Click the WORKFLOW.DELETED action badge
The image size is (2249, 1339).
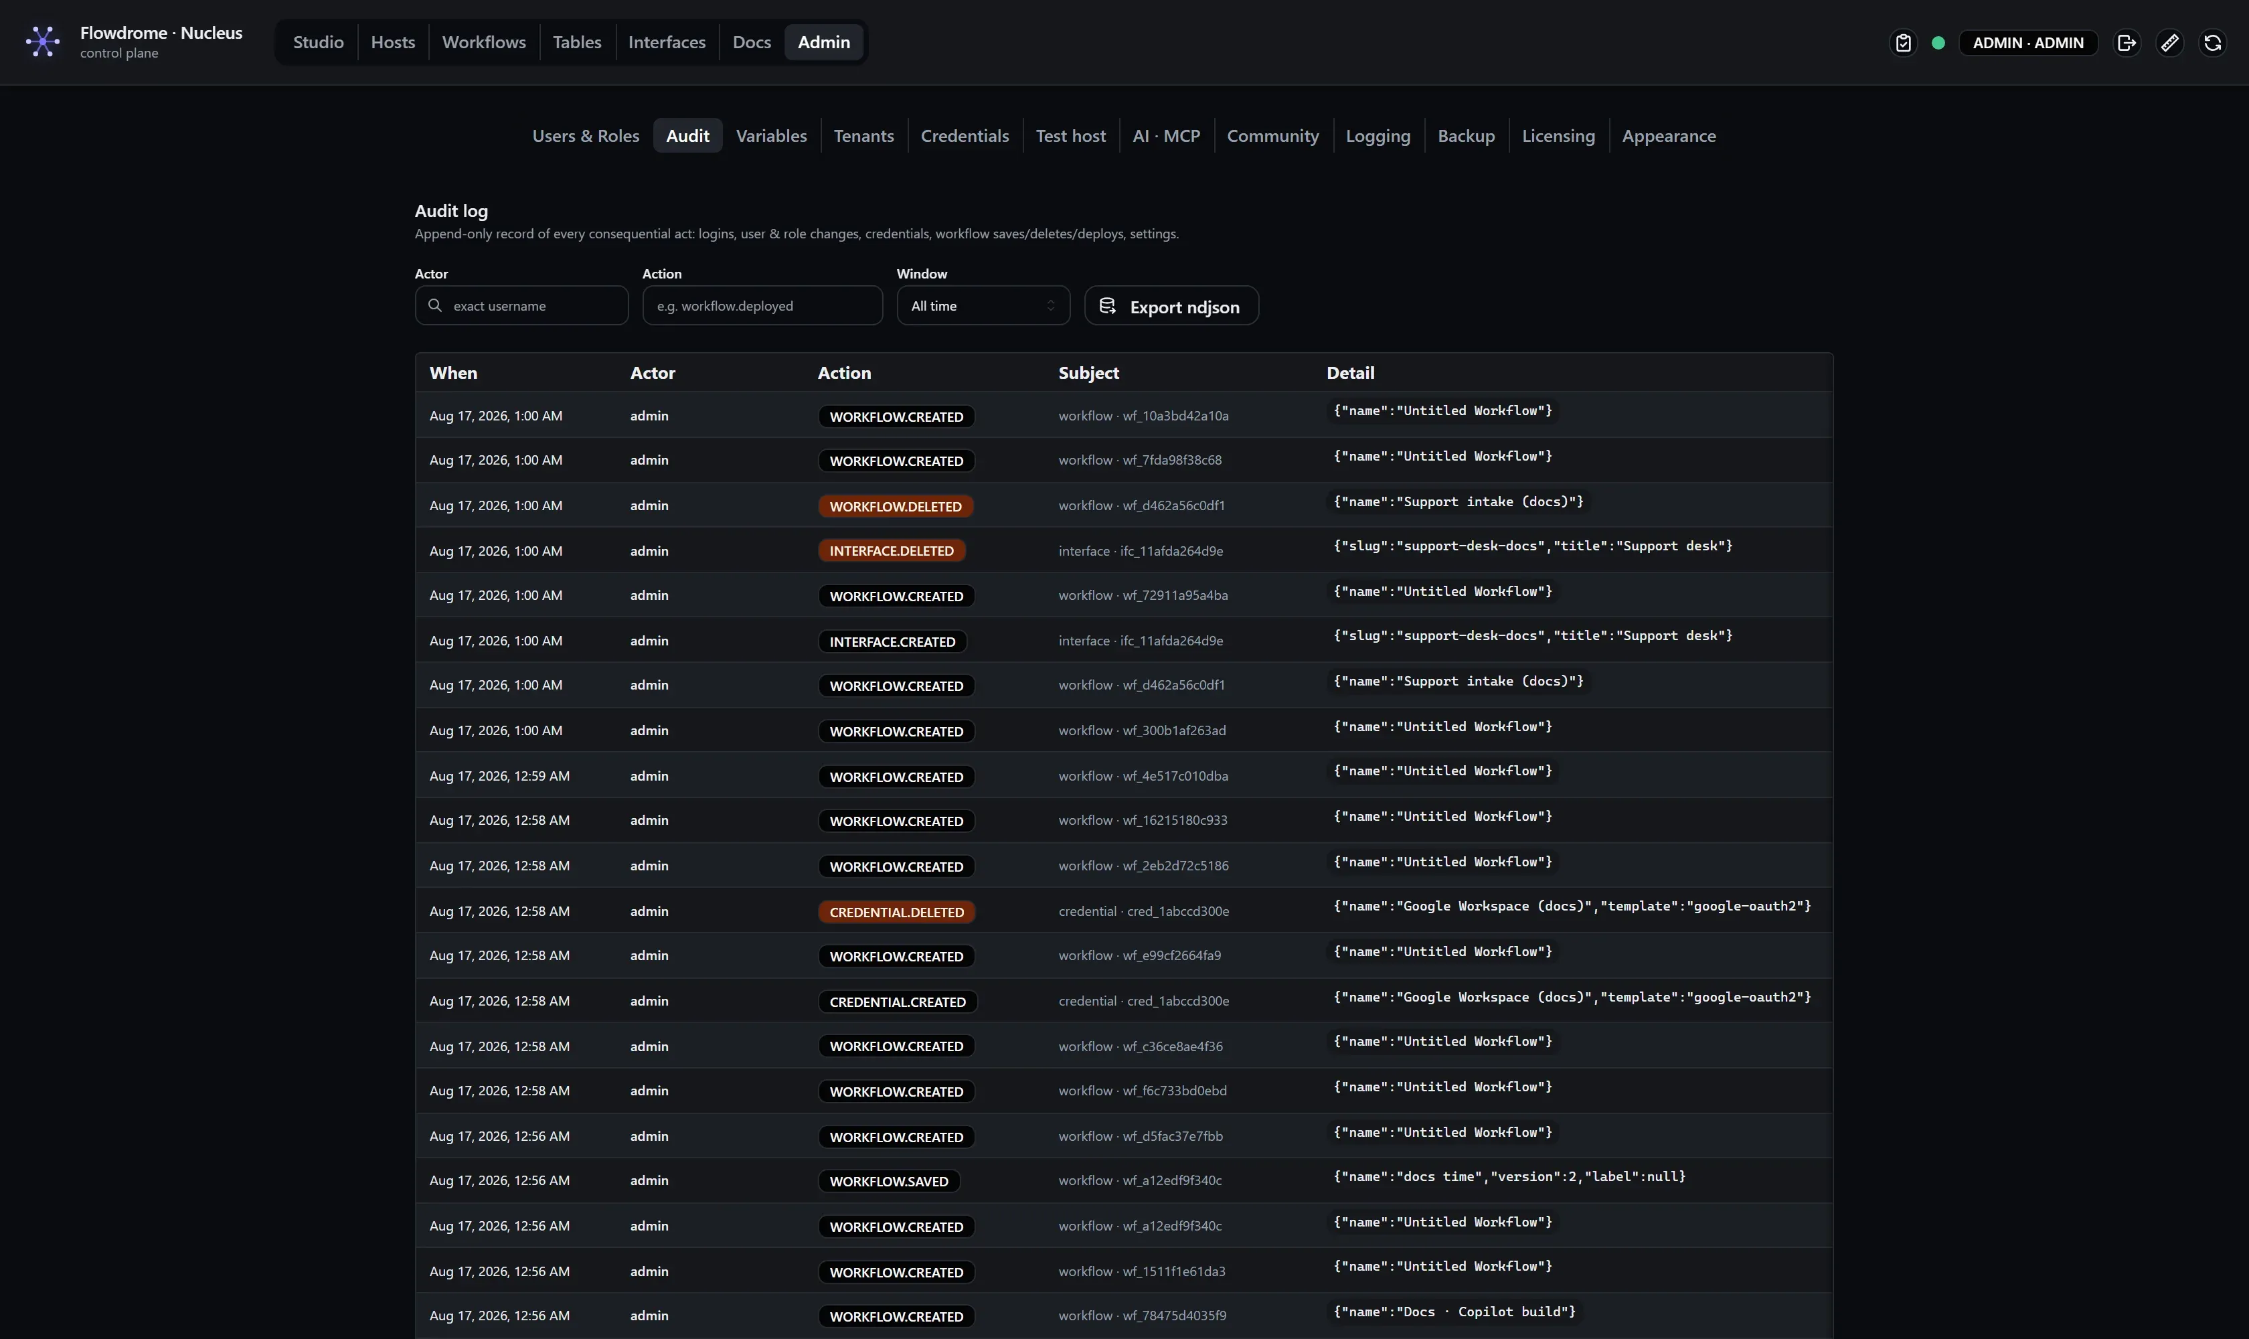[895, 506]
